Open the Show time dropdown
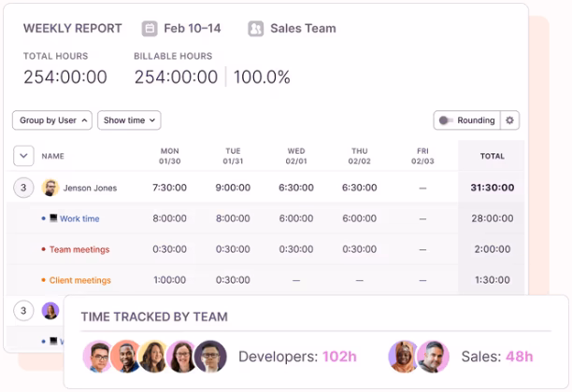 tap(129, 120)
